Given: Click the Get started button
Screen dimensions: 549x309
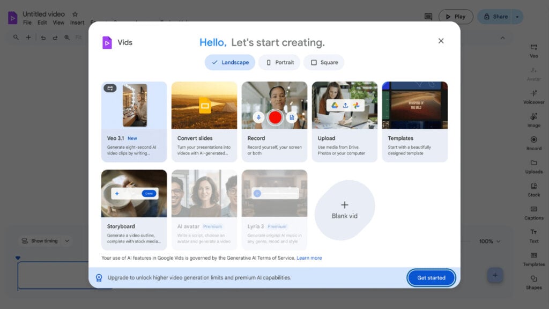Looking at the screenshot, I should click(x=431, y=277).
